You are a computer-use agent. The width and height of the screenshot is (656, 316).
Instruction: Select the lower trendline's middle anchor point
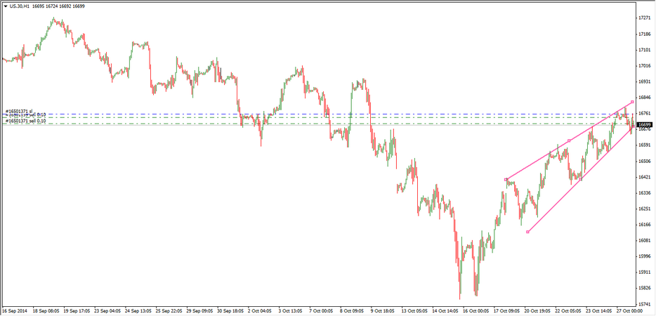tap(580, 179)
